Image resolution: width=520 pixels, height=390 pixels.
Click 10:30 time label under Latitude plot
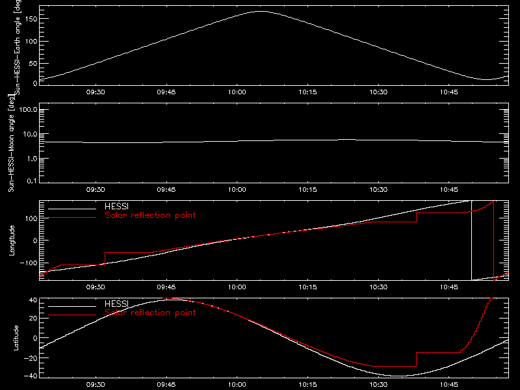(x=378, y=385)
